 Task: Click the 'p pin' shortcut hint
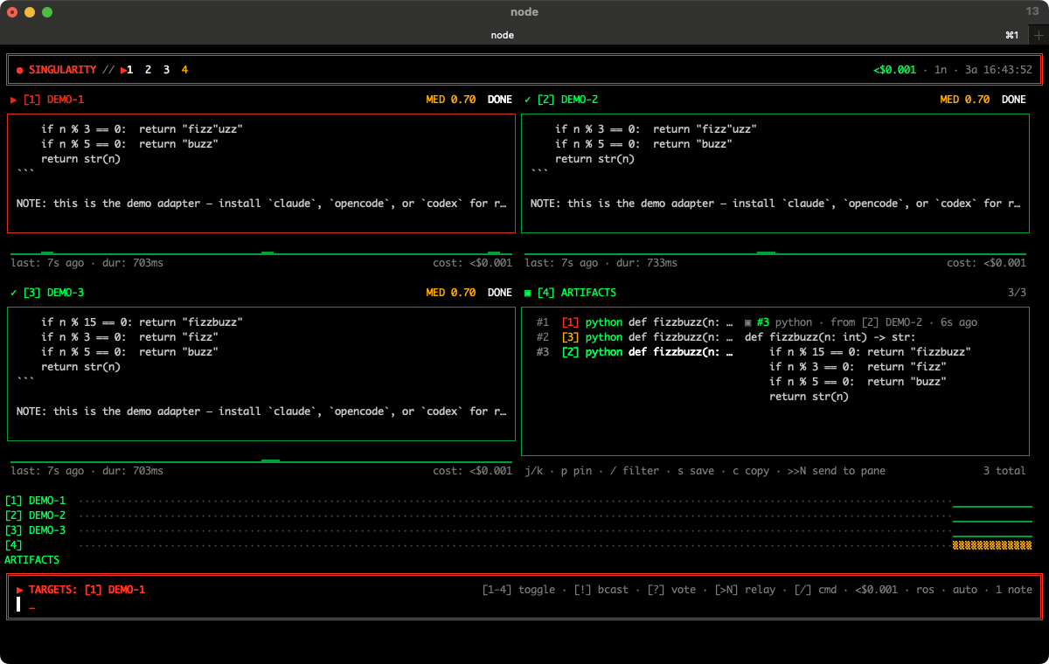(x=576, y=471)
